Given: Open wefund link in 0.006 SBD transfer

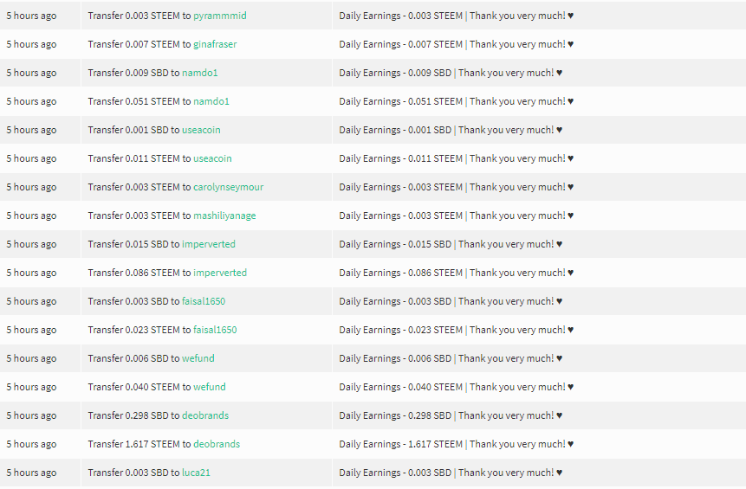Looking at the screenshot, I should coord(198,358).
